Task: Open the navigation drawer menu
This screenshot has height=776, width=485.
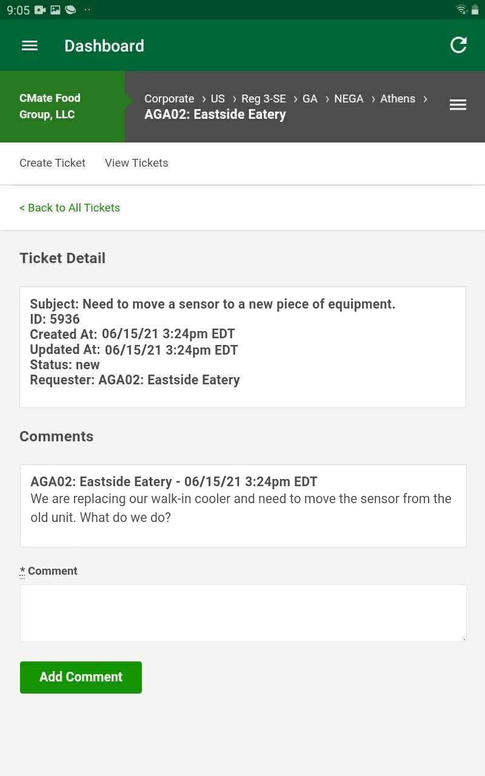Action: (x=29, y=45)
